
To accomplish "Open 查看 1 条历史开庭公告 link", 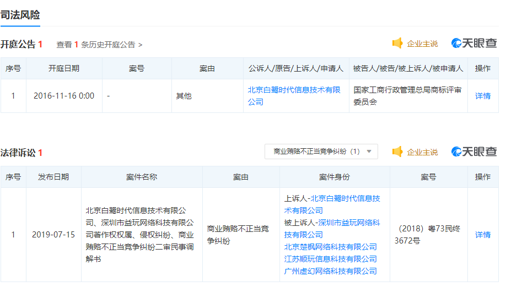I will point(99,45).
